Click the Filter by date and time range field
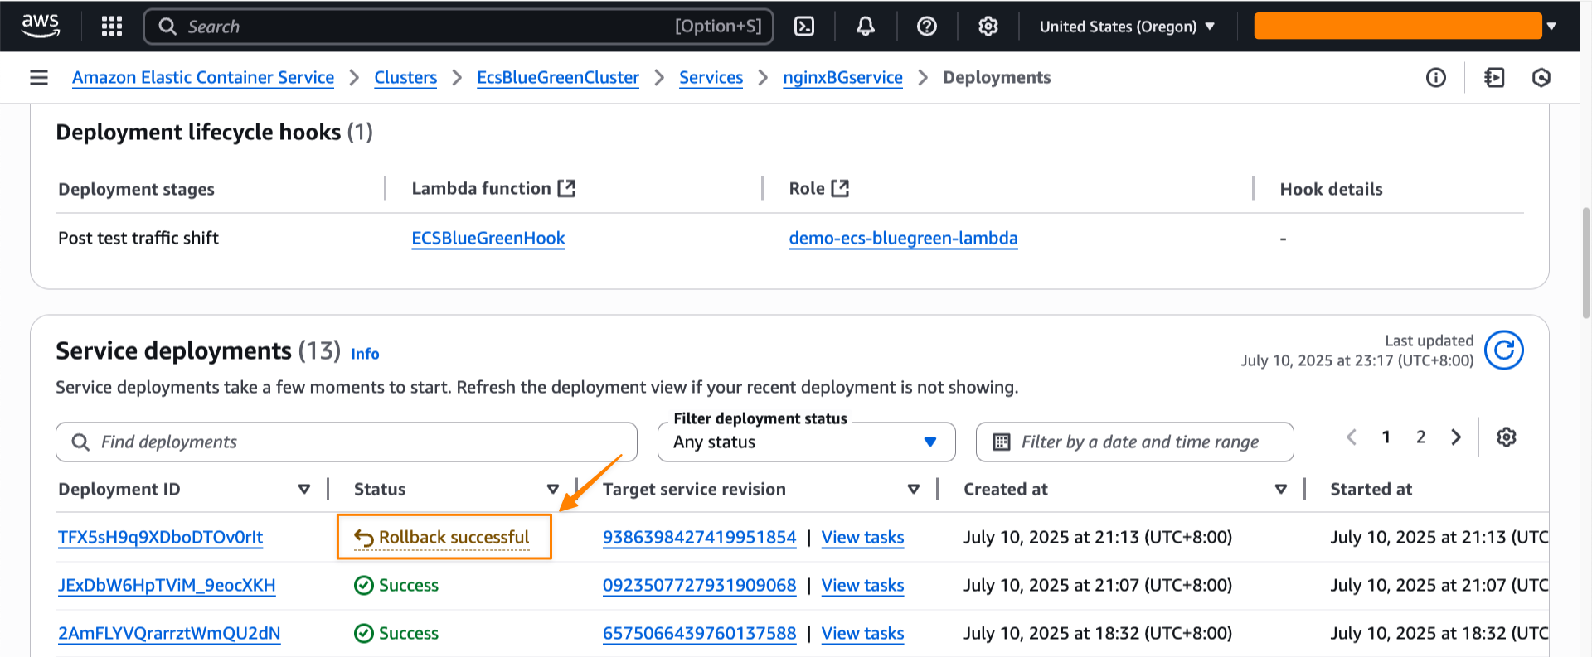Viewport: 1592px width, 657px height. [1134, 442]
